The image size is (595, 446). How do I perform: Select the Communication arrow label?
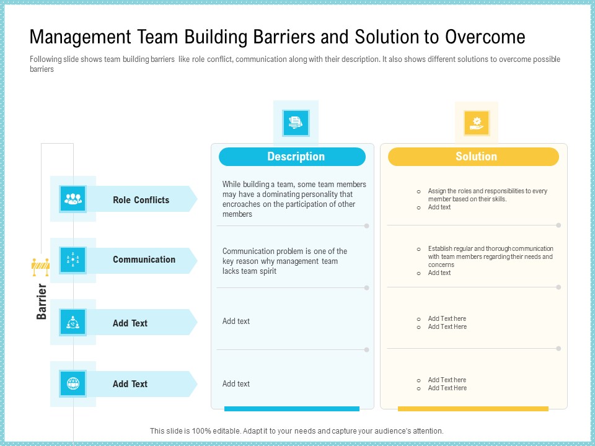point(142,260)
